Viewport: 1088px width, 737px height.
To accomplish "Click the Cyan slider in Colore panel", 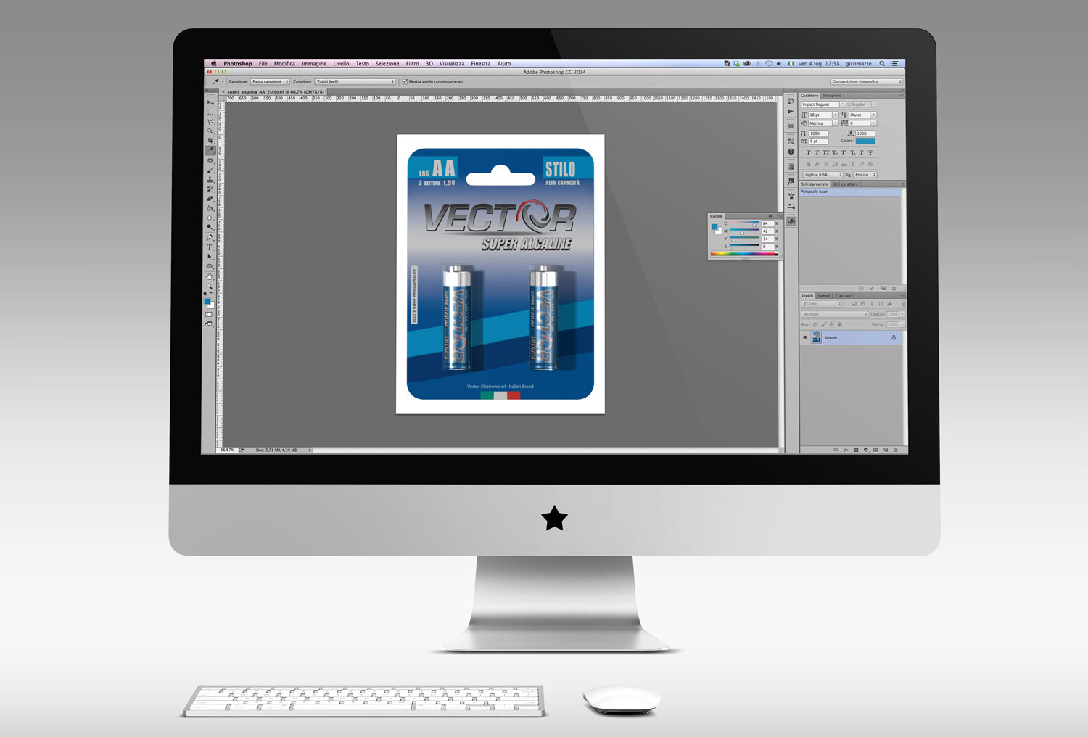I will click(743, 223).
